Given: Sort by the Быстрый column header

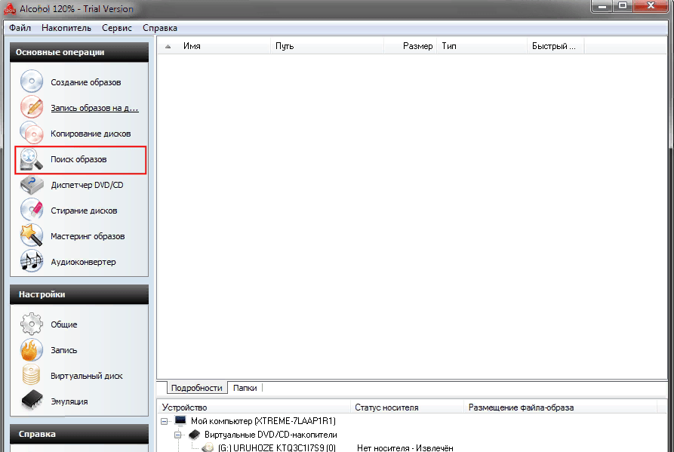Looking at the screenshot, I should (556, 46).
